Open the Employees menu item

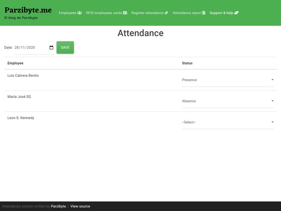coord(70,13)
